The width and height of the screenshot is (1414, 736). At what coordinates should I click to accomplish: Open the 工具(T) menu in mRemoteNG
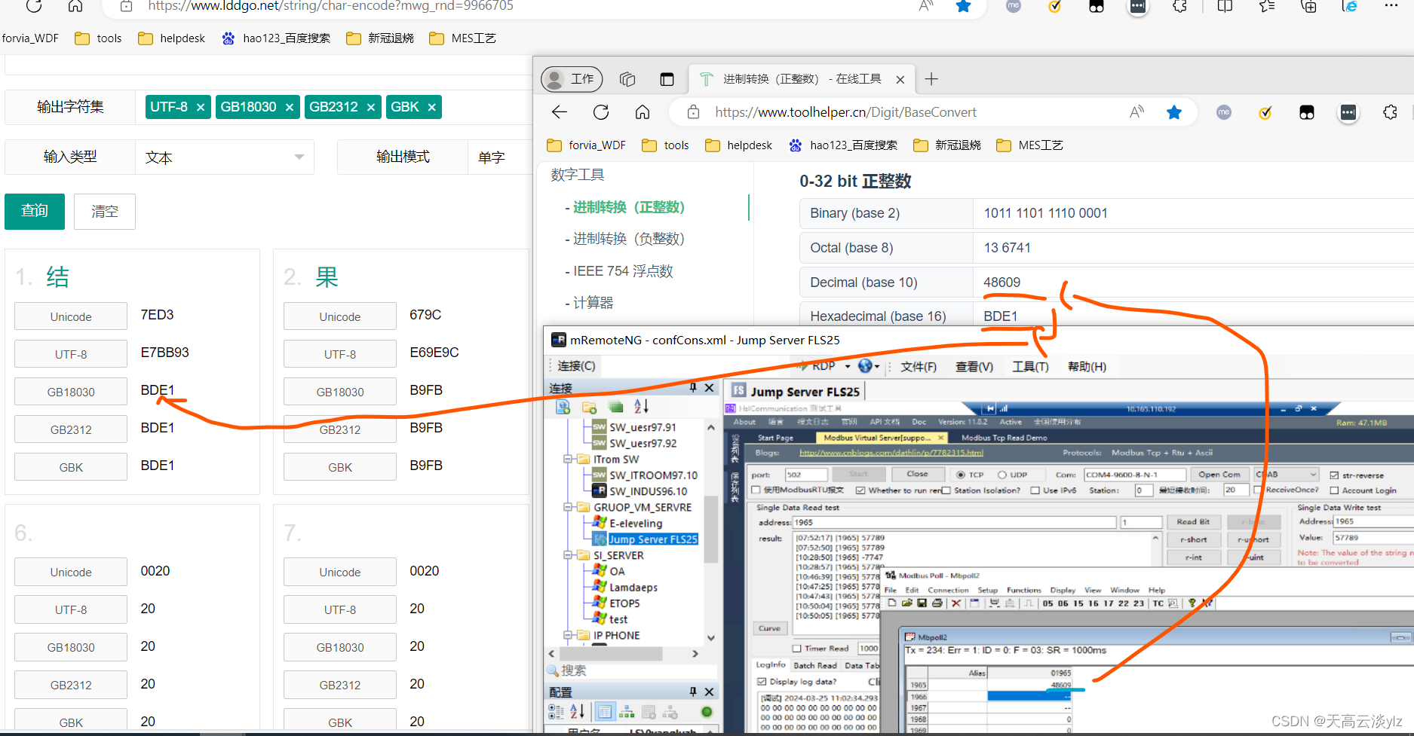tap(1030, 367)
